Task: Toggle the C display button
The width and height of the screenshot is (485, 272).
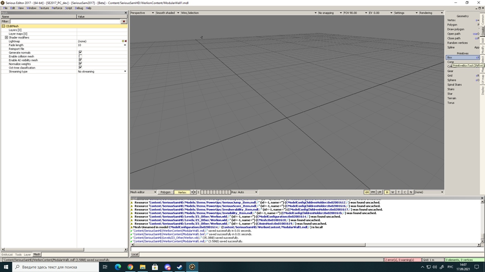Action: point(405,192)
